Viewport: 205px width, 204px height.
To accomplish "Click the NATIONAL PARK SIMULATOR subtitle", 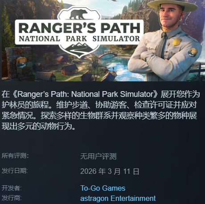I will (x=79, y=39).
